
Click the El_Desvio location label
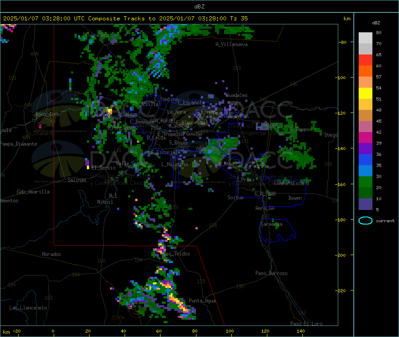coord(103,168)
